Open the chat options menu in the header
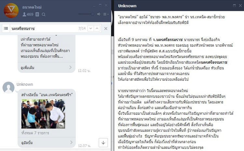 click(x=106, y=14)
